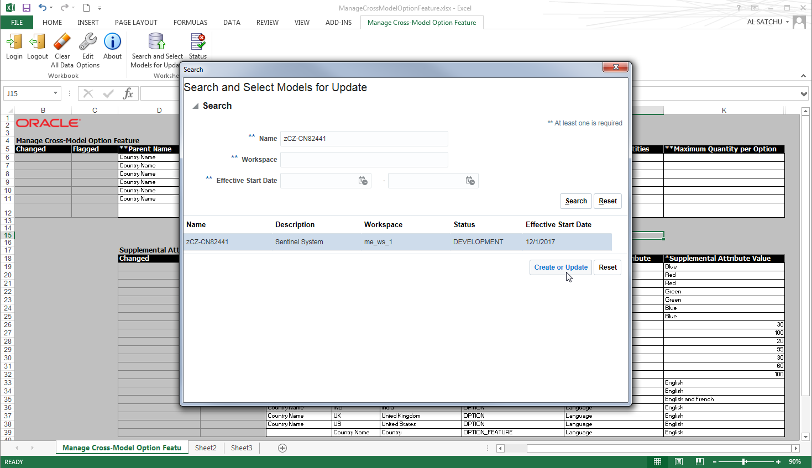This screenshot has width=812, height=468.
Task: Click the zoom slider handle
Action: (x=744, y=462)
